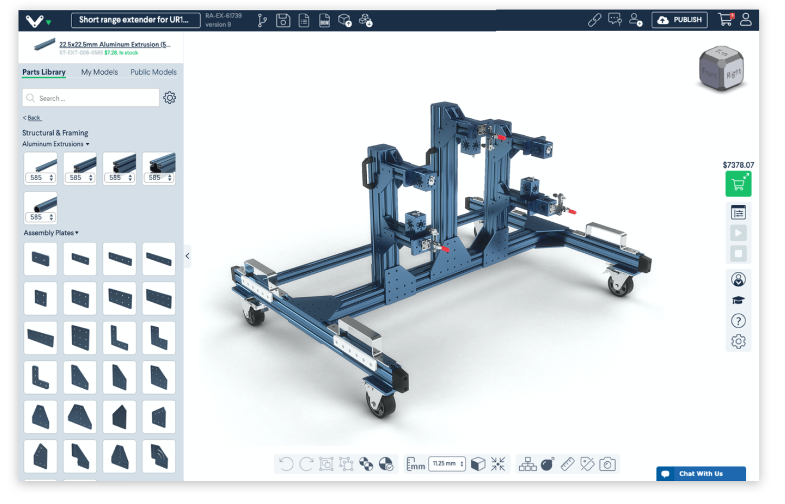Take a snapshot with camera icon

(607, 464)
